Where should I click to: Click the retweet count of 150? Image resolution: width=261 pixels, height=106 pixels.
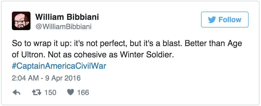(50, 93)
